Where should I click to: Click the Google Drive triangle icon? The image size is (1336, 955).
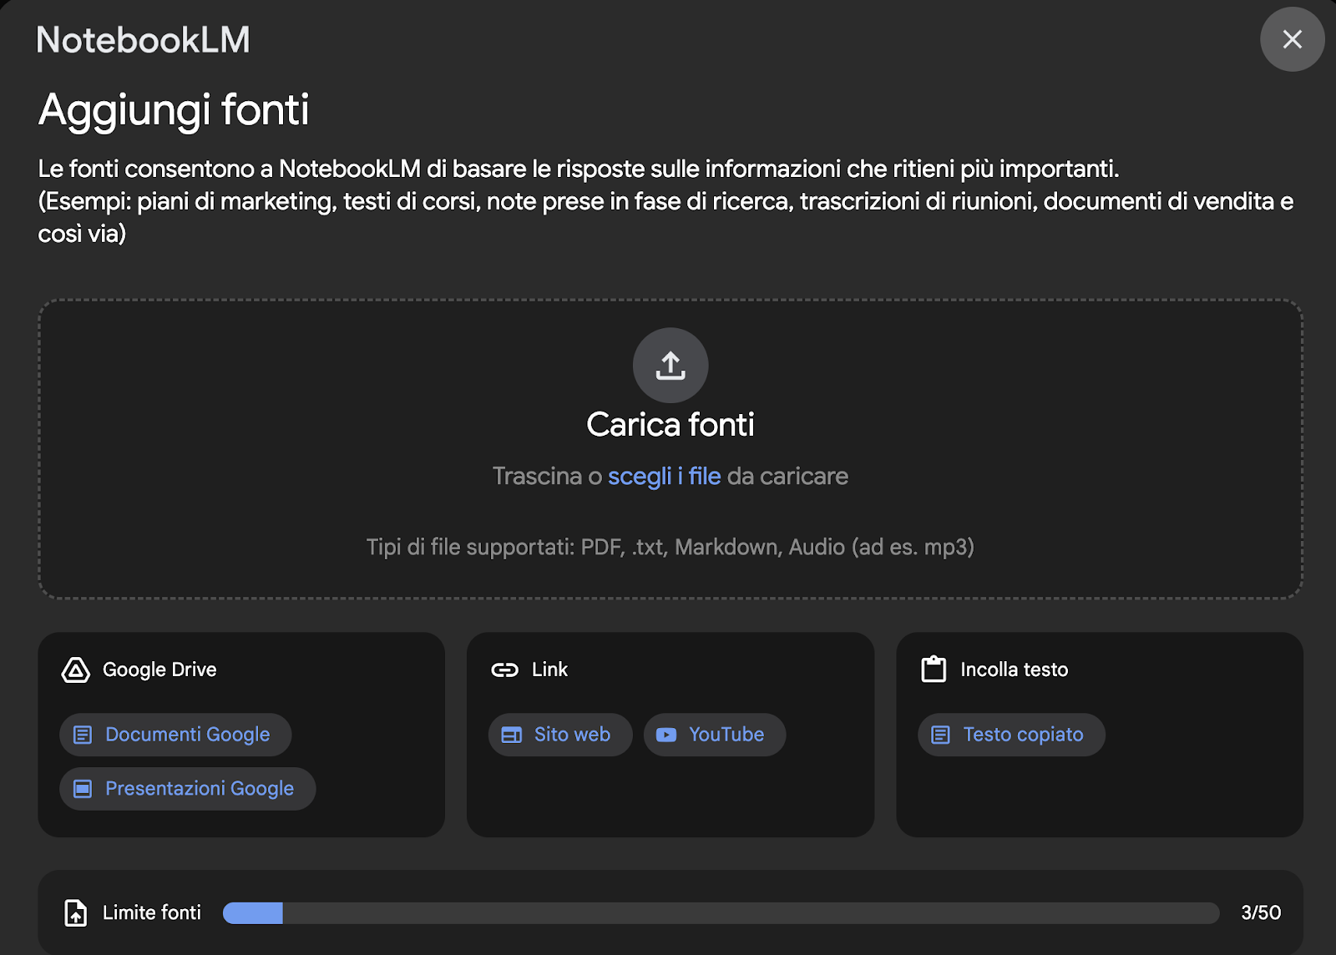pos(76,670)
